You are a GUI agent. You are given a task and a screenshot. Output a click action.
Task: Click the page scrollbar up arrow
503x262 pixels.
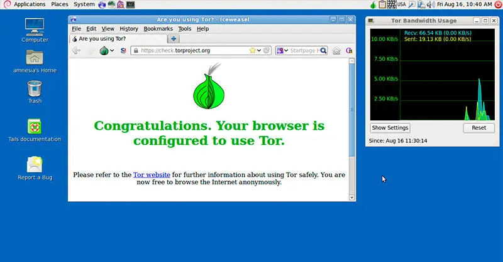[352, 61]
